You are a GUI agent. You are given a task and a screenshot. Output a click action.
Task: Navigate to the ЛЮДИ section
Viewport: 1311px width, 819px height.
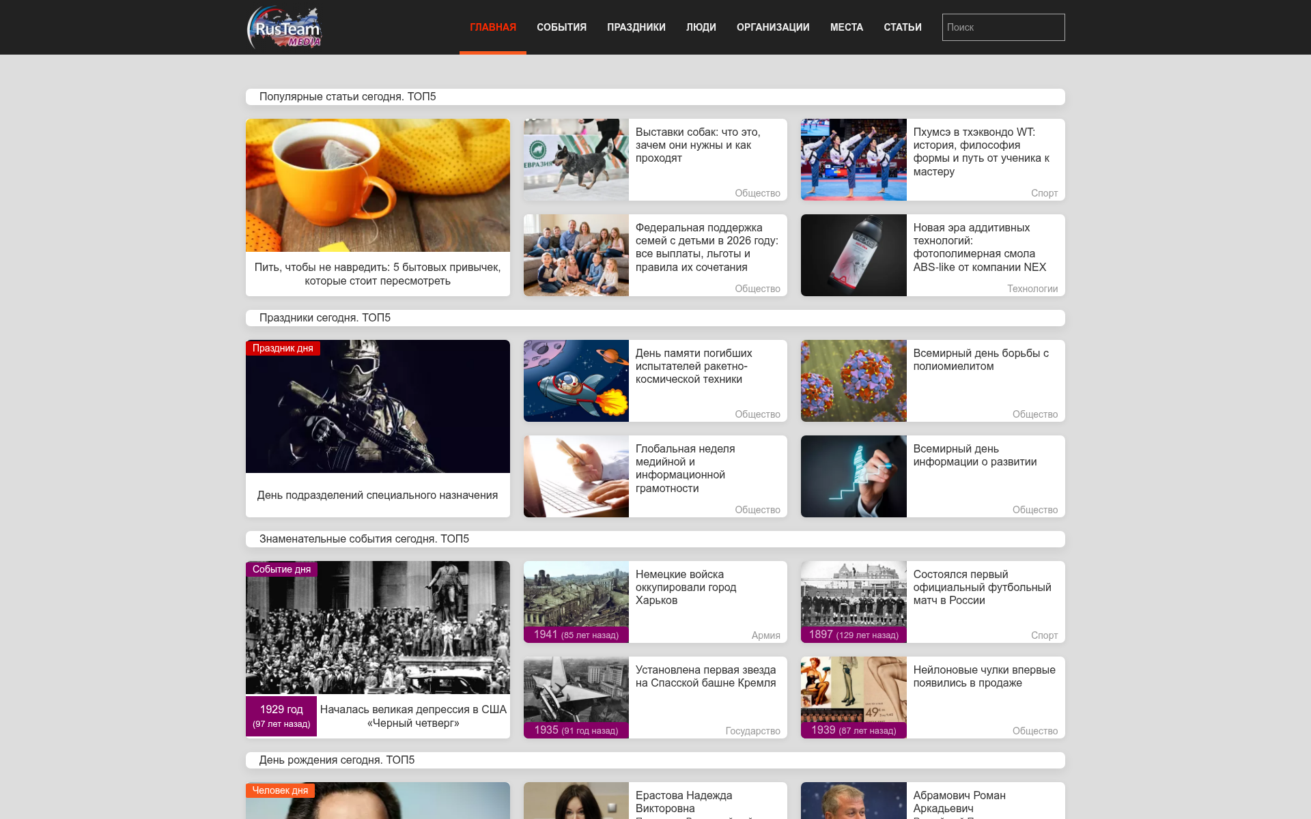[x=701, y=27]
